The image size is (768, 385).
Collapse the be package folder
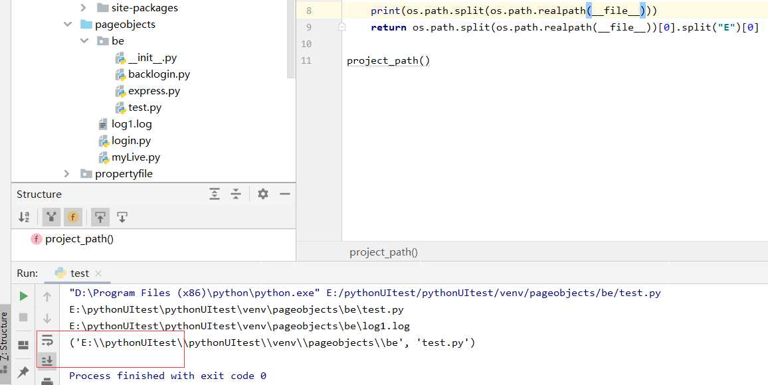[84, 41]
